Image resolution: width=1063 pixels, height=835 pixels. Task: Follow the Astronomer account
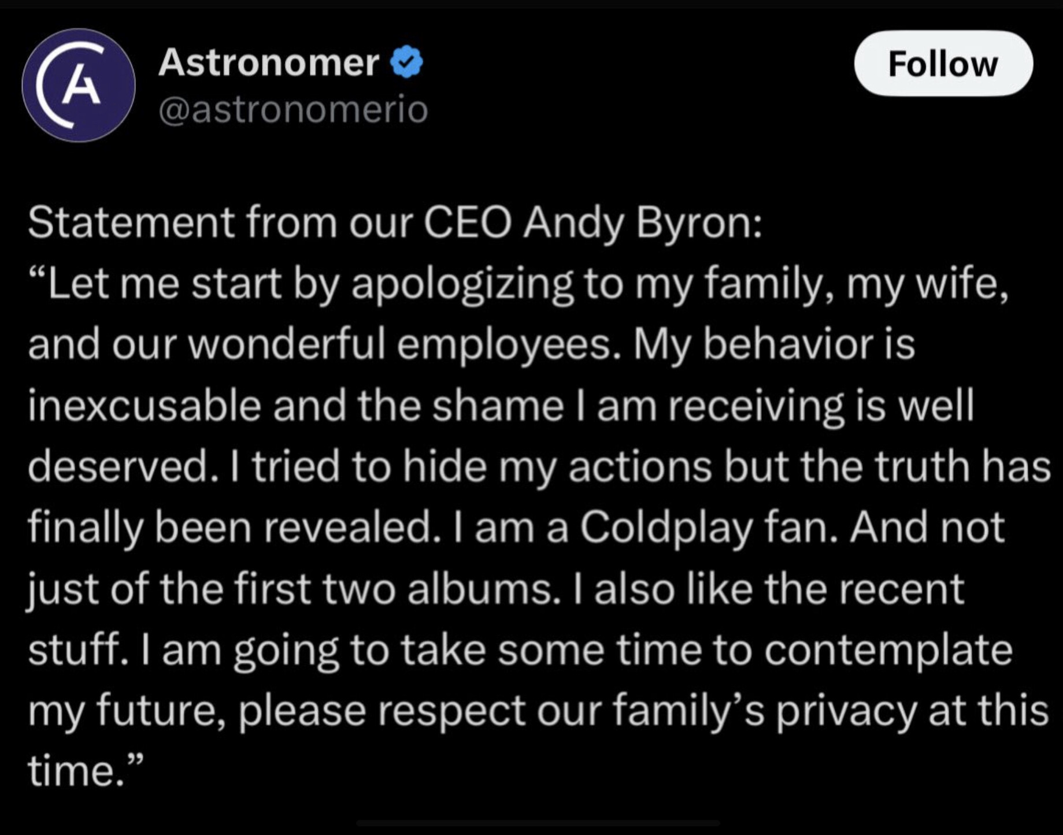(x=943, y=63)
